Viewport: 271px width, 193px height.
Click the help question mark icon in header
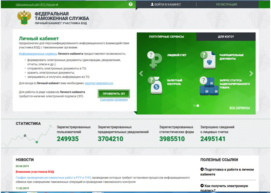pyautogui.click(x=131, y=4)
